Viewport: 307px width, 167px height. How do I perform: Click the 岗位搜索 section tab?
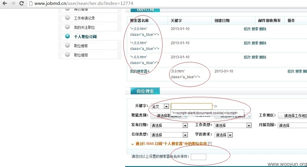145,91
